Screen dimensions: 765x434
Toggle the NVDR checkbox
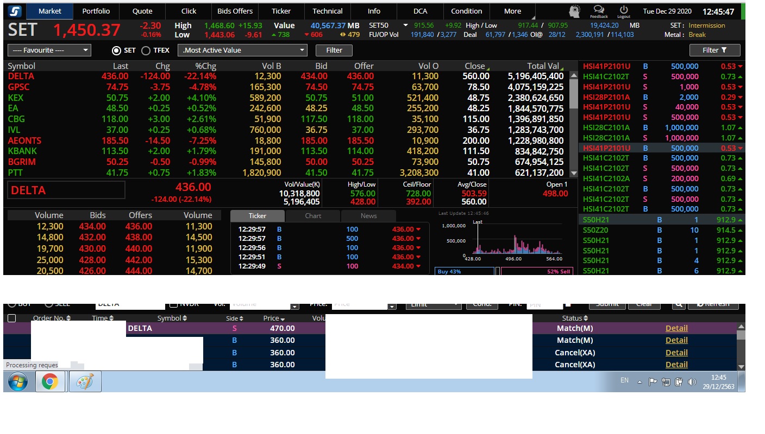point(174,304)
